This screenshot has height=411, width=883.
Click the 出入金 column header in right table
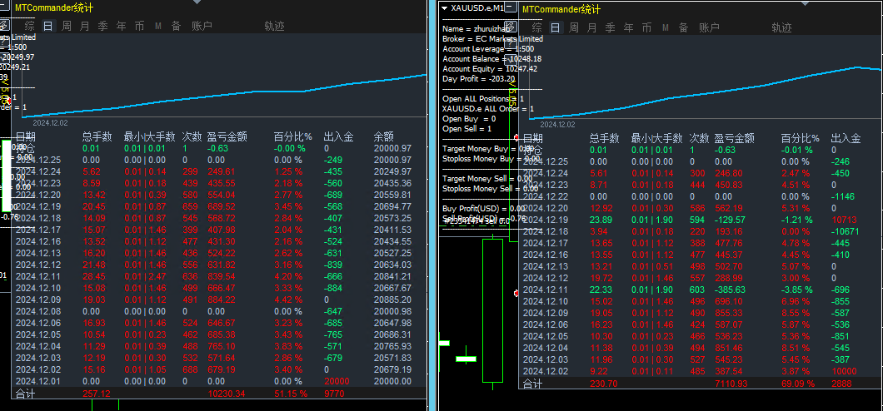click(x=846, y=138)
